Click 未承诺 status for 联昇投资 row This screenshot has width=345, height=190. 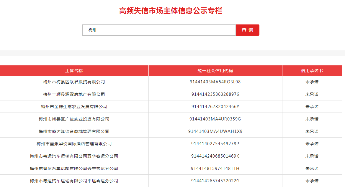(312, 82)
